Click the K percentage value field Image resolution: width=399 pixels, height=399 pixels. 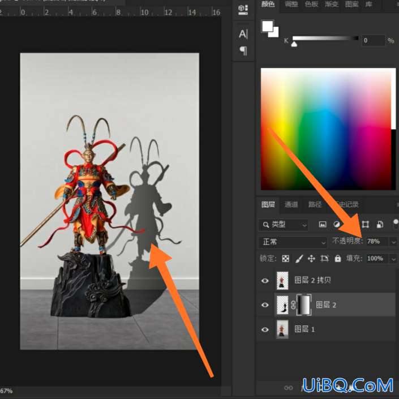(x=374, y=40)
